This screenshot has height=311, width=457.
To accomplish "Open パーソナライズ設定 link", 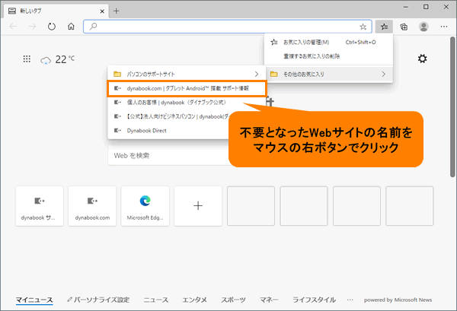I will tap(98, 300).
